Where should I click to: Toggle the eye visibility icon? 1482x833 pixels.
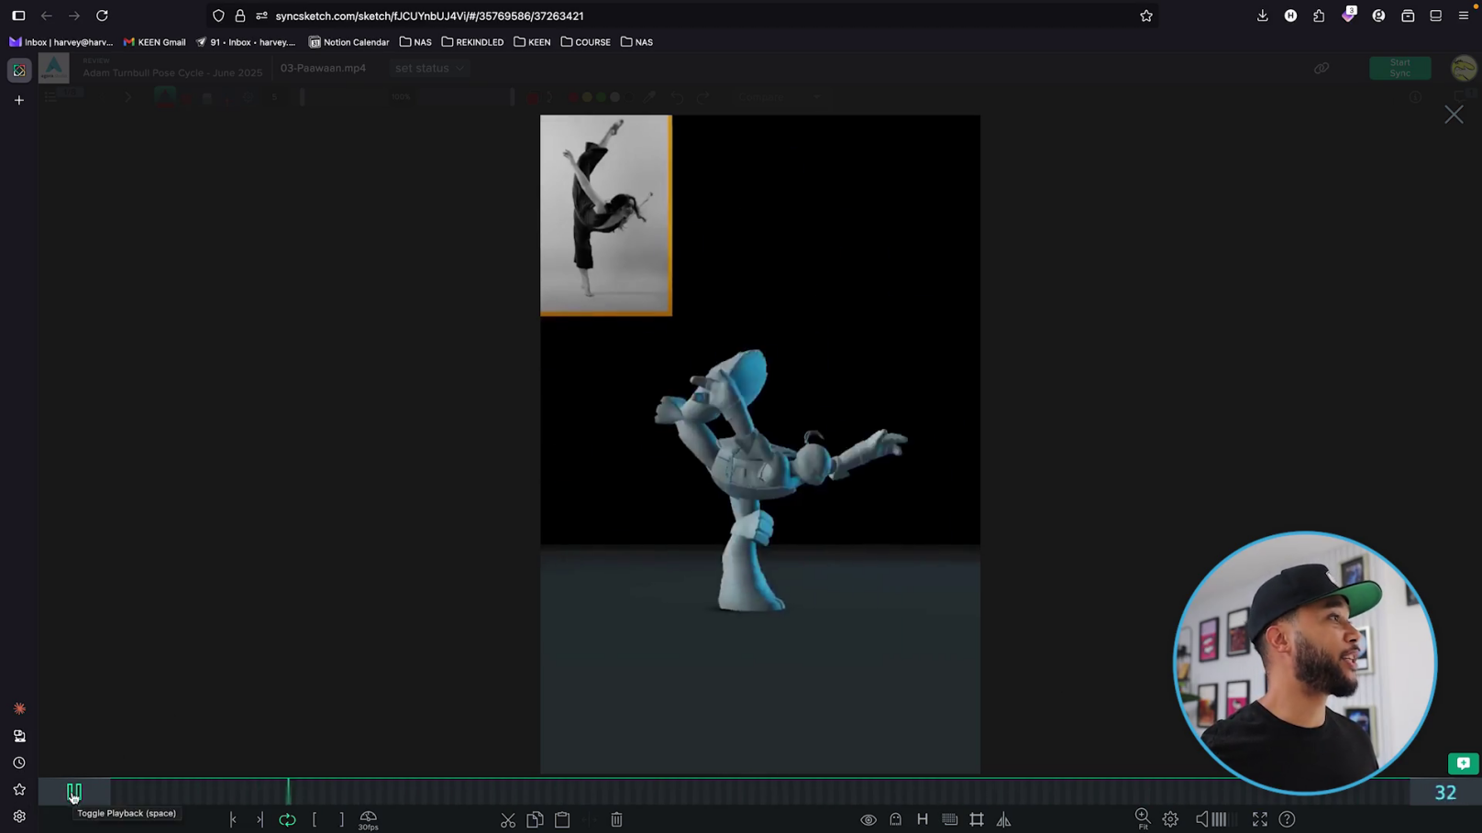tap(868, 819)
